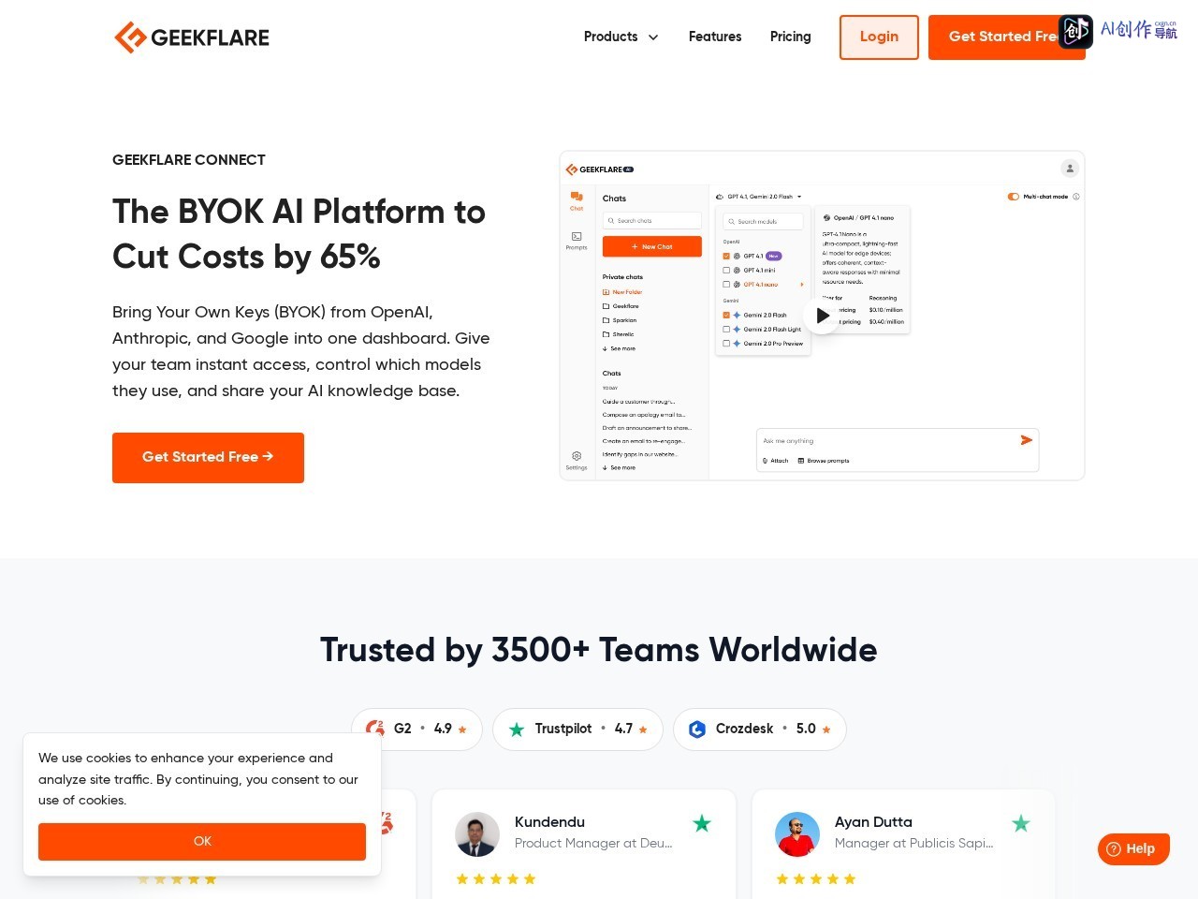Click the AI创作 navigation badge icon
1198x899 pixels.
[x=1075, y=32]
